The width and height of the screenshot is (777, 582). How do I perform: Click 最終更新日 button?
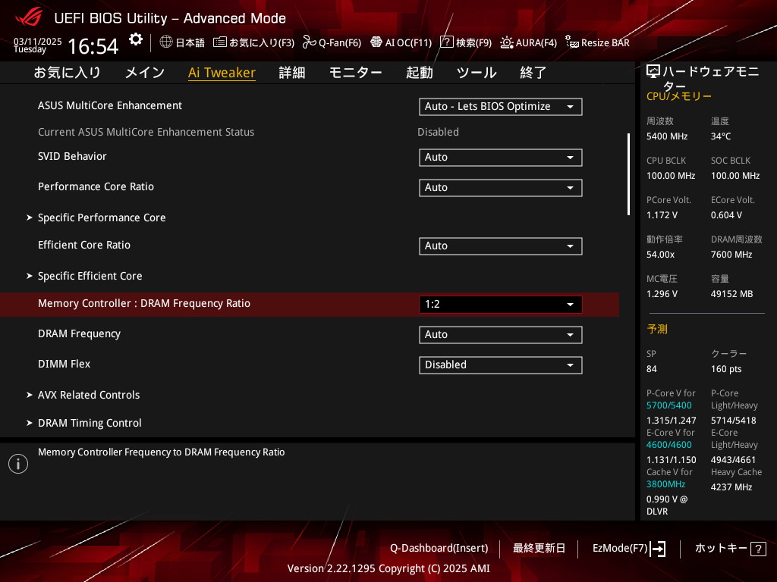pos(539,549)
